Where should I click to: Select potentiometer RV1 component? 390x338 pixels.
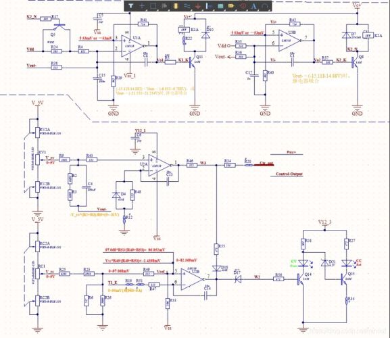click(38, 159)
